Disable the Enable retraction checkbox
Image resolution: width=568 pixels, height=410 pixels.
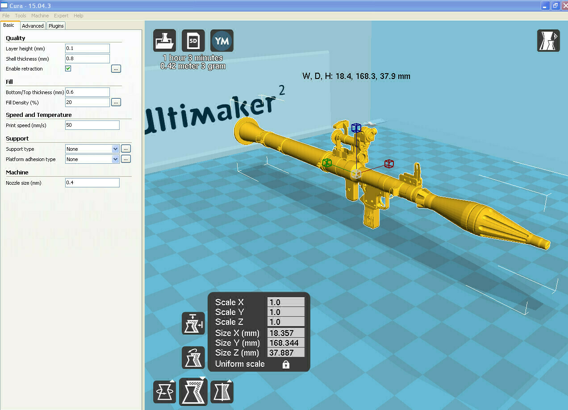(x=68, y=69)
